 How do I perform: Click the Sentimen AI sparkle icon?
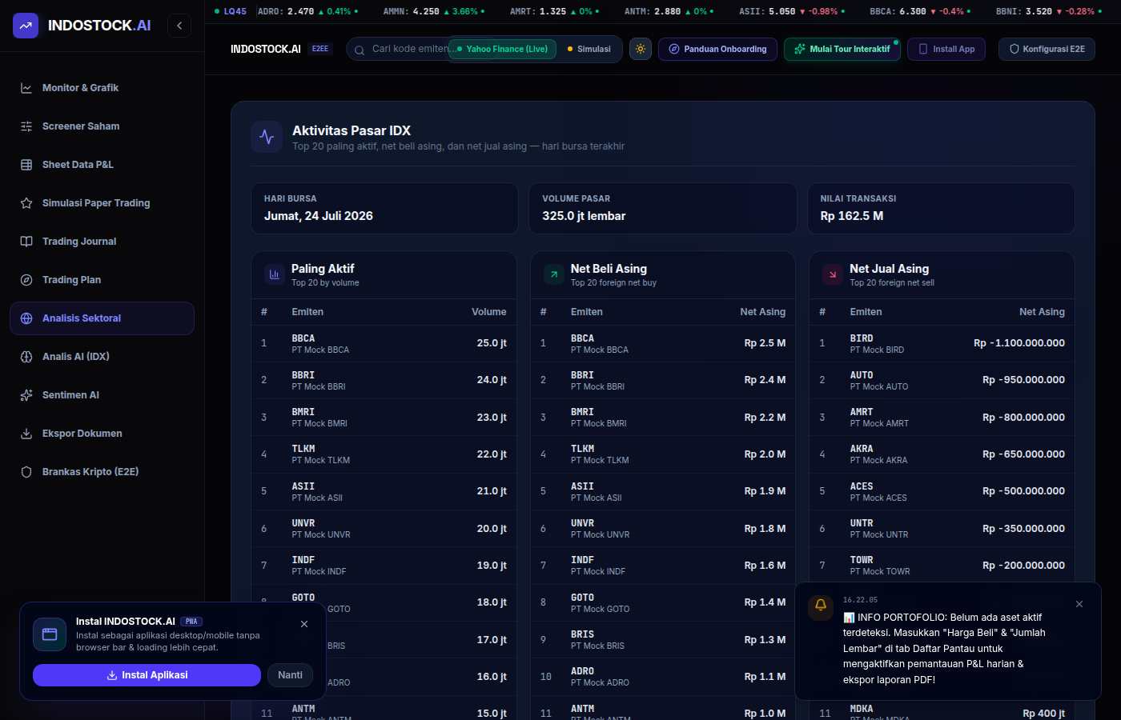(x=26, y=395)
